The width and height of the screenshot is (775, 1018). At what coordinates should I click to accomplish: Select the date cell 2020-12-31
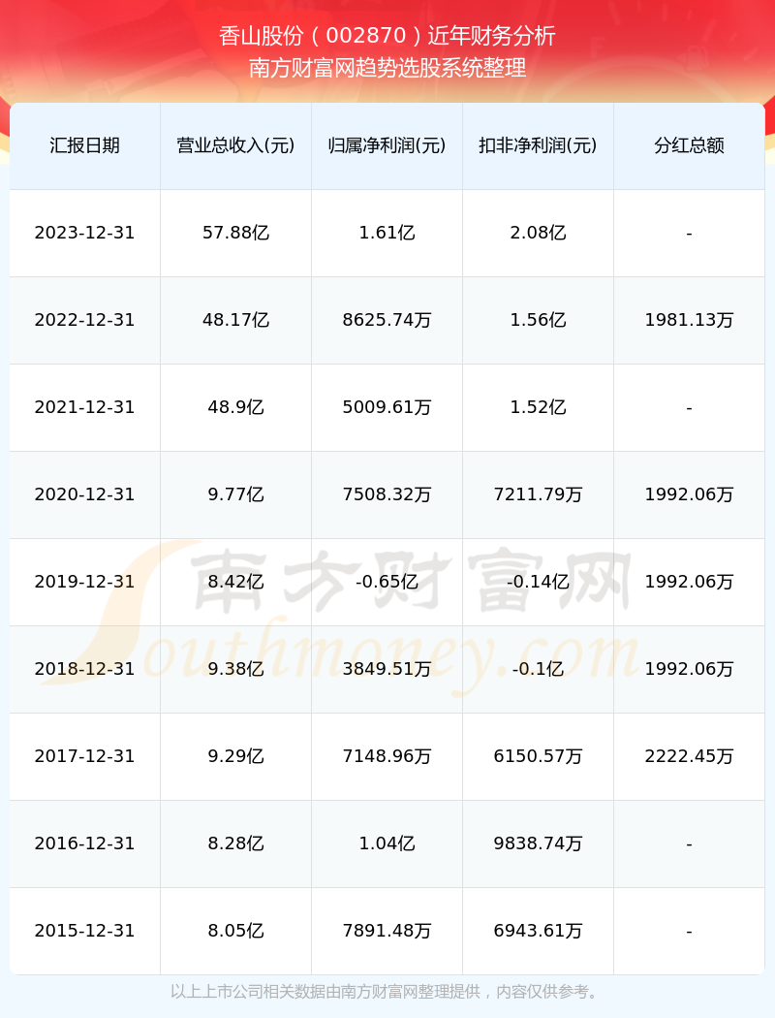[x=85, y=494]
